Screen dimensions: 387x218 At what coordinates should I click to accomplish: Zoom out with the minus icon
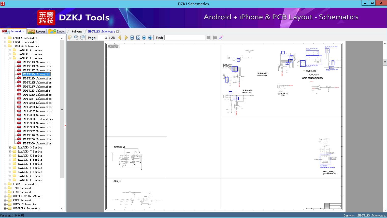(144, 38)
